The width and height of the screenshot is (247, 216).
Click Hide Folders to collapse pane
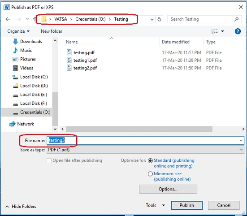click(21, 206)
